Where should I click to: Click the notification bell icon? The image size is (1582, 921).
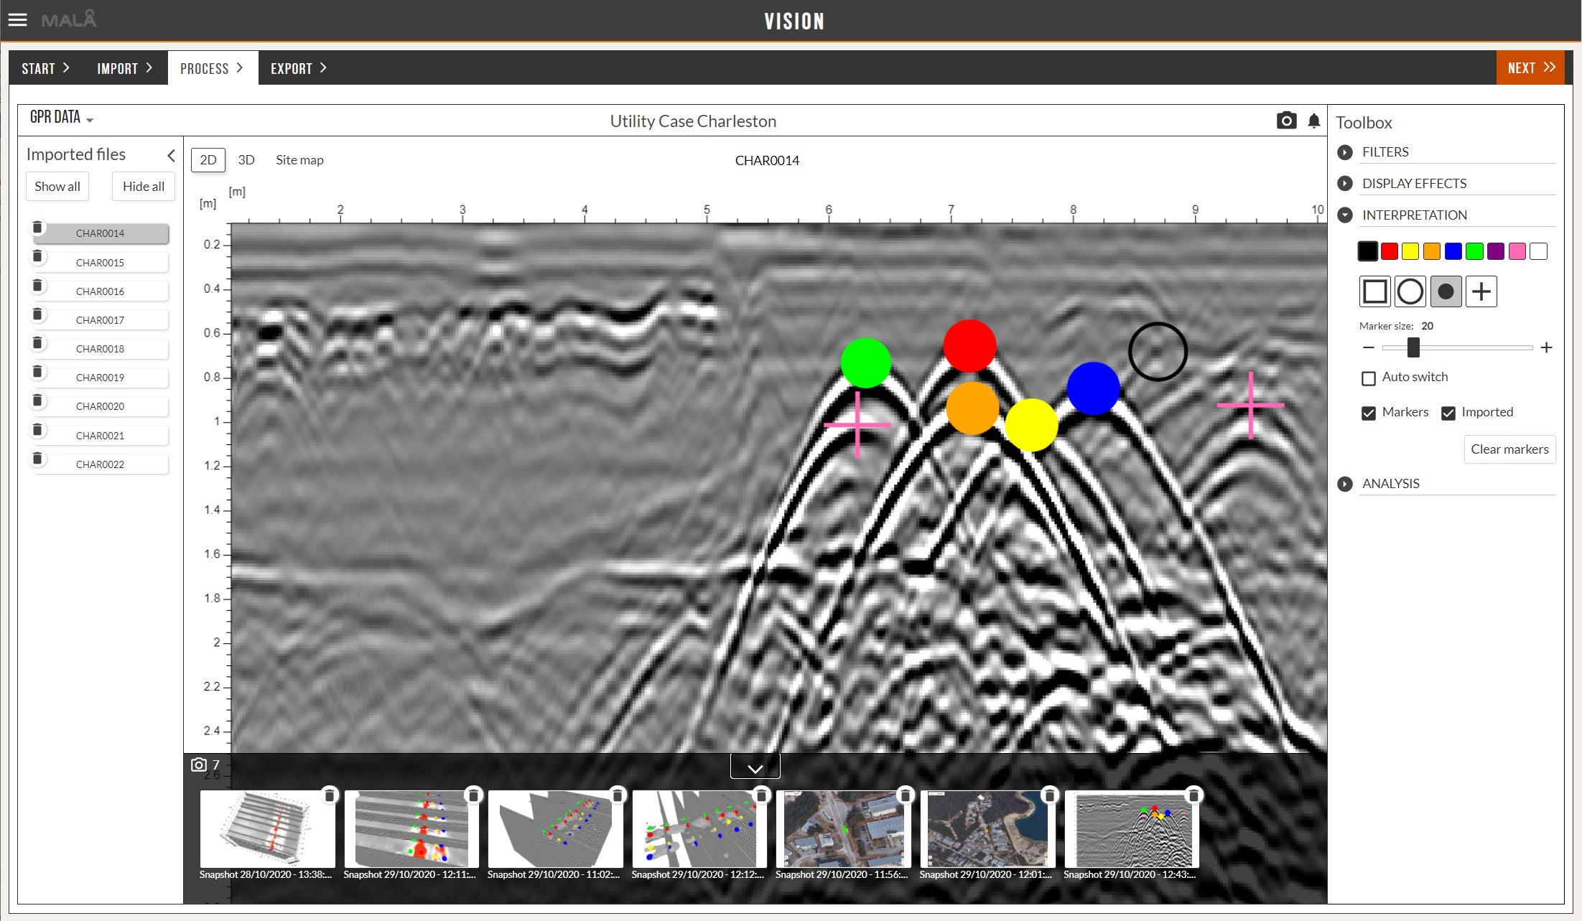(1313, 121)
